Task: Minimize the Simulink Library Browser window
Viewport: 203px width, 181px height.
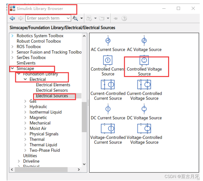Action: point(164,9)
